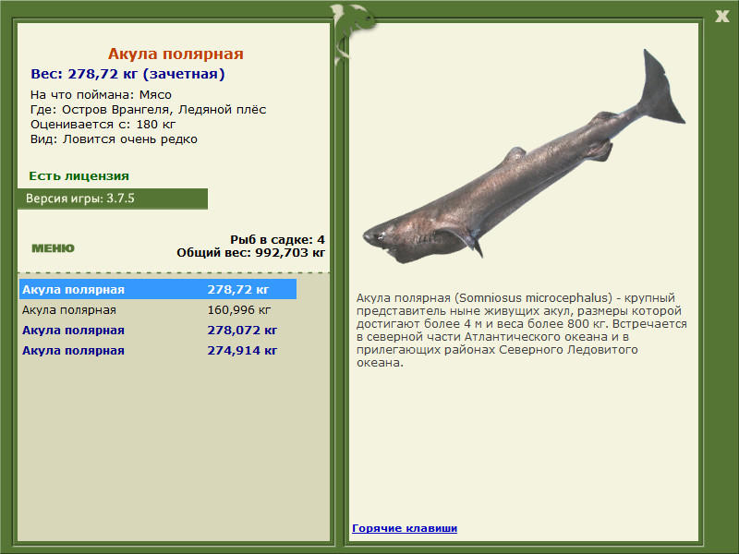Click the polar shark picture
This screenshot has height=554, width=739.
[x=524, y=156]
